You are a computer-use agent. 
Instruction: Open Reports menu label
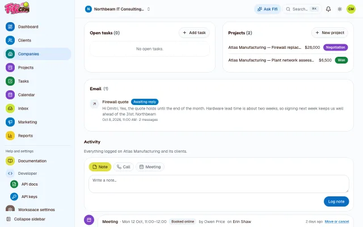click(26, 136)
